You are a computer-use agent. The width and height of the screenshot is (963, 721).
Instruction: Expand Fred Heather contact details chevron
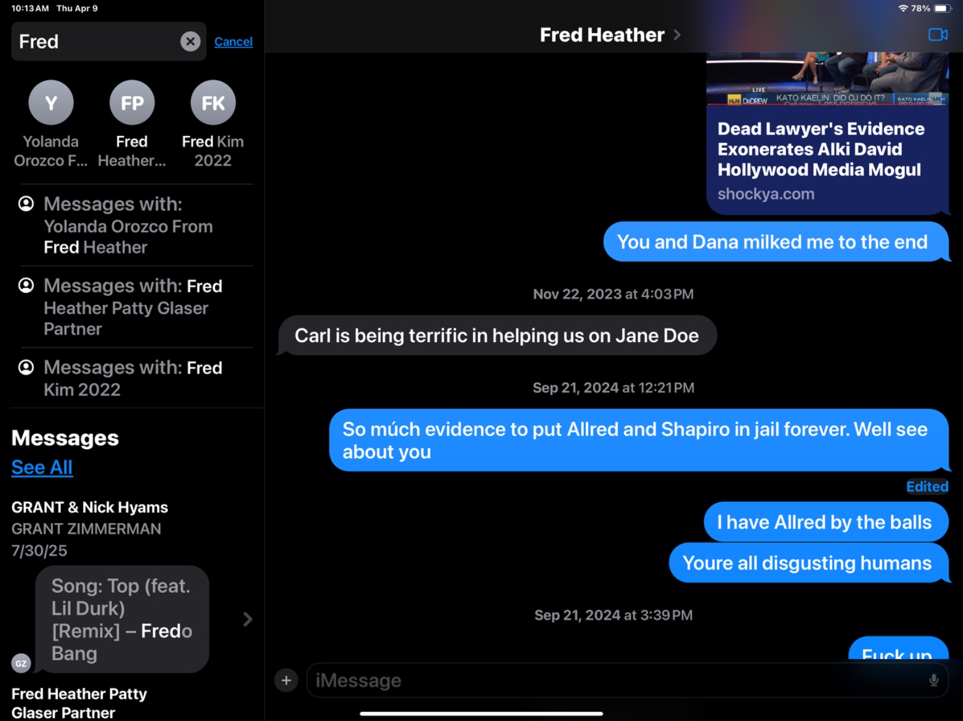(x=677, y=35)
